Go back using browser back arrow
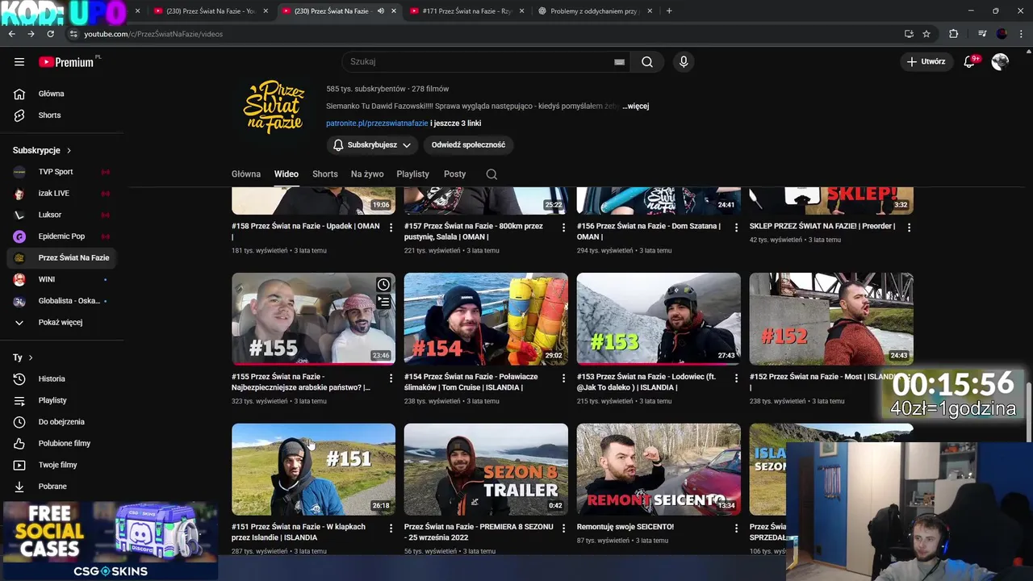The height and width of the screenshot is (581, 1033). tap(11, 34)
